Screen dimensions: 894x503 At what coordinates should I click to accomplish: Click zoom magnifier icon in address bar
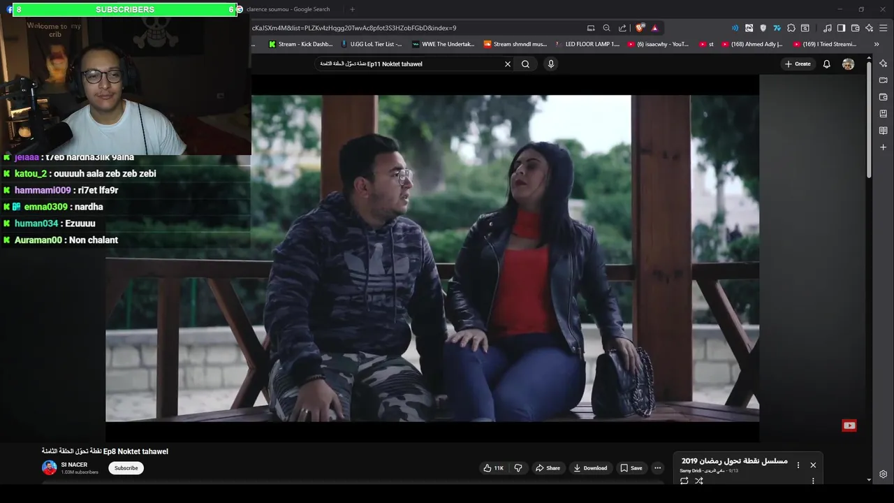pos(606,28)
